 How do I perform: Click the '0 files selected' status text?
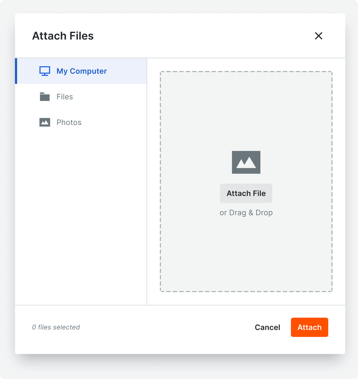(56, 327)
